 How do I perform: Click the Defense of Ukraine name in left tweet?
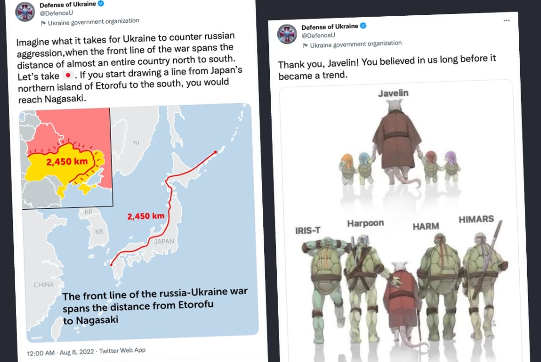pyautogui.click(x=68, y=5)
